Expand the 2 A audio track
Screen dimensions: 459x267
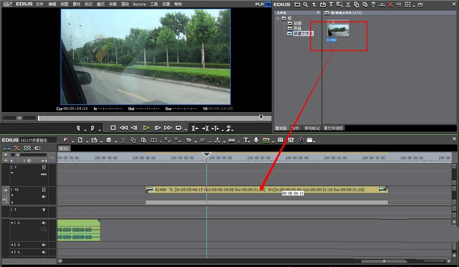(x=12, y=245)
